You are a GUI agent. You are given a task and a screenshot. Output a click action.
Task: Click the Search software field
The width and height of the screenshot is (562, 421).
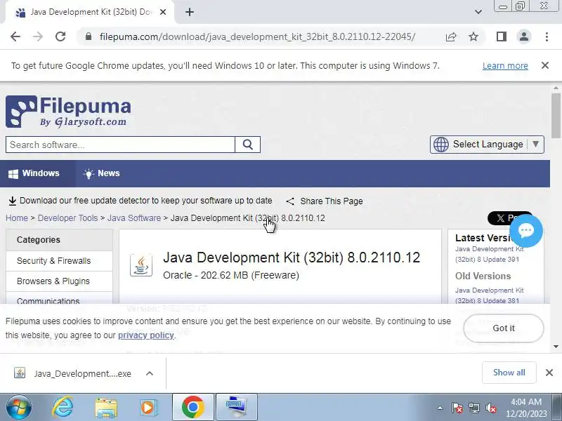120,145
